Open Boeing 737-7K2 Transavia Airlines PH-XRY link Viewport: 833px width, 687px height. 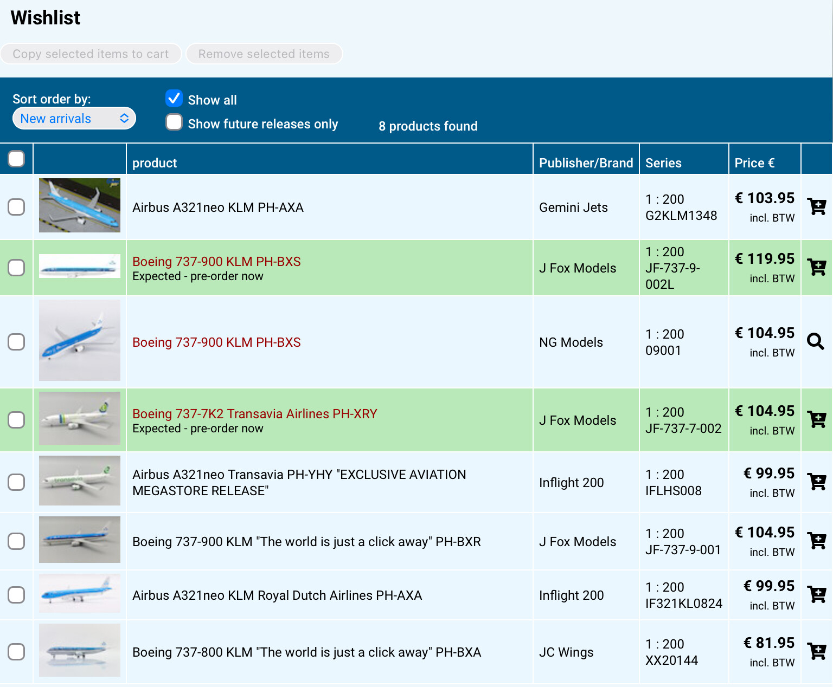point(255,413)
